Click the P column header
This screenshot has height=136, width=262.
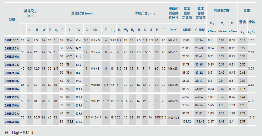tap(157, 30)
